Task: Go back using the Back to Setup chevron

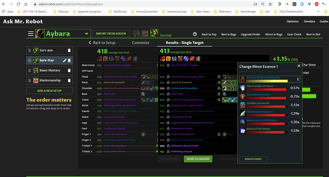Action: [x=90, y=42]
